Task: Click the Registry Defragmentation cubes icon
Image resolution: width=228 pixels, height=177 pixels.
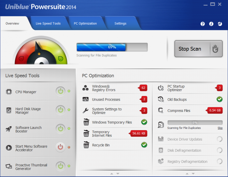Action: (x=161, y=161)
